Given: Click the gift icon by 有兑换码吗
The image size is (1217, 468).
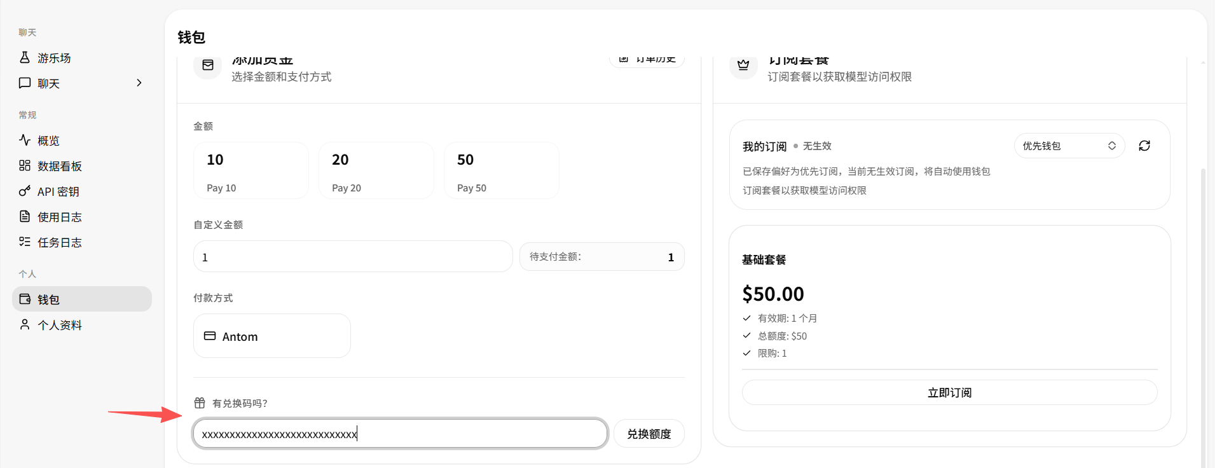Looking at the screenshot, I should click(200, 403).
